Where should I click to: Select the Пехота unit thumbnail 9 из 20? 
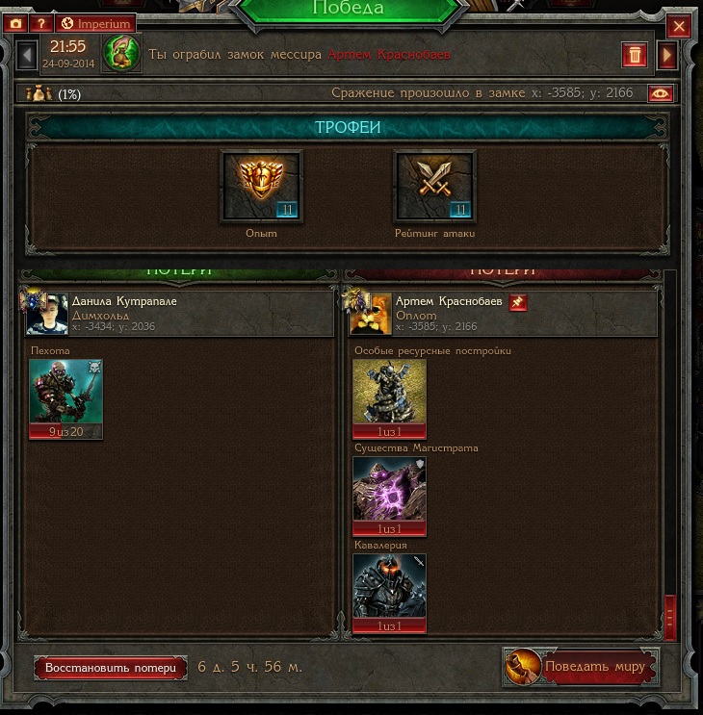[65, 399]
